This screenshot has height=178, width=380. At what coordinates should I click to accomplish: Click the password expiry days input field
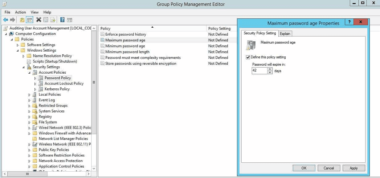[x=259, y=71]
